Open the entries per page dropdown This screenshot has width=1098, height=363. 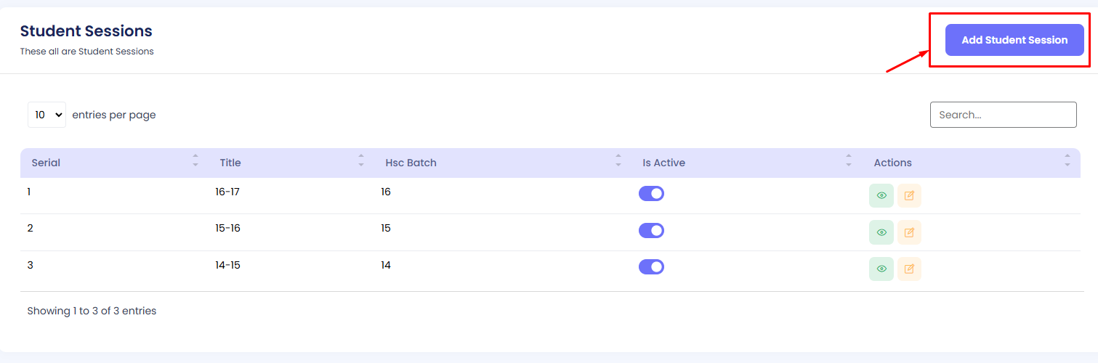47,115
